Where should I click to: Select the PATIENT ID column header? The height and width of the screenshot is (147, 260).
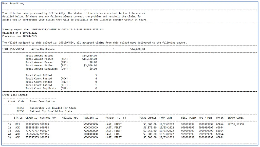[x=91, y=118]
